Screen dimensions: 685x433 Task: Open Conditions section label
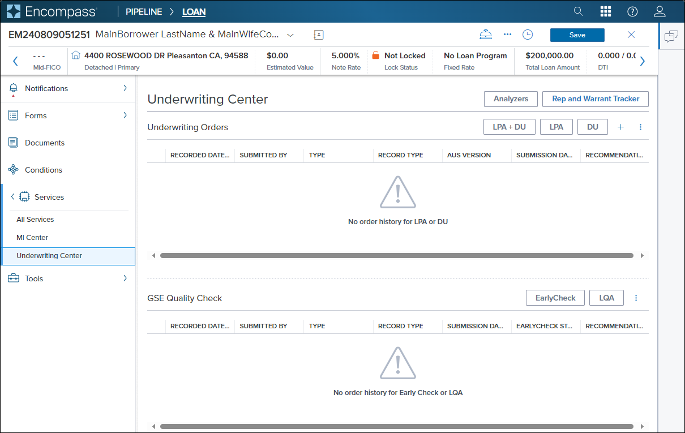click(x=44, y=170)
